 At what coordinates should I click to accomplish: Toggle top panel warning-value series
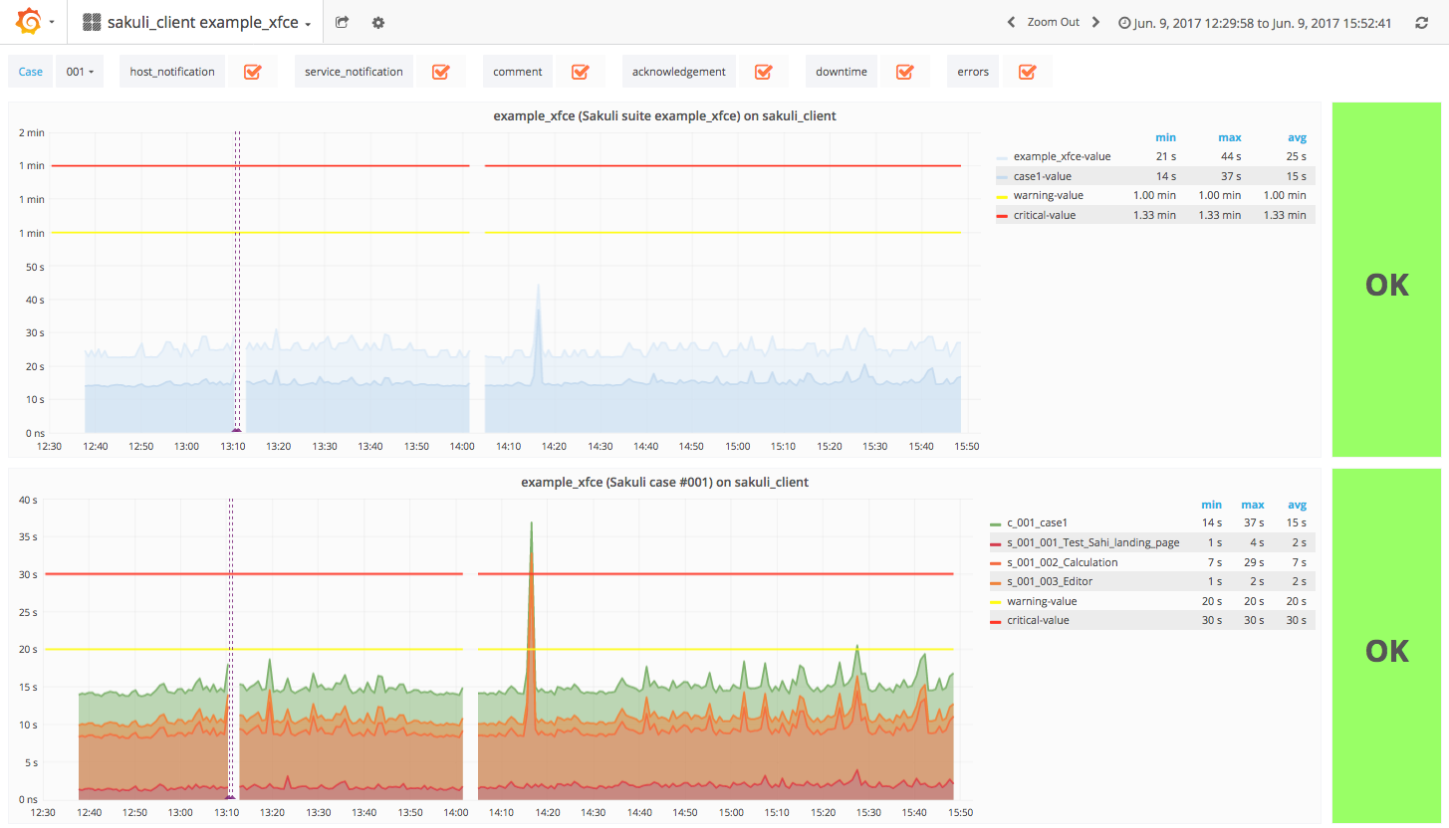[x=1048, y=195]
